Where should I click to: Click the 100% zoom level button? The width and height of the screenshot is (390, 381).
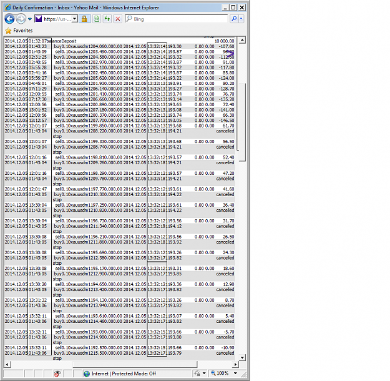pos(220,374)
